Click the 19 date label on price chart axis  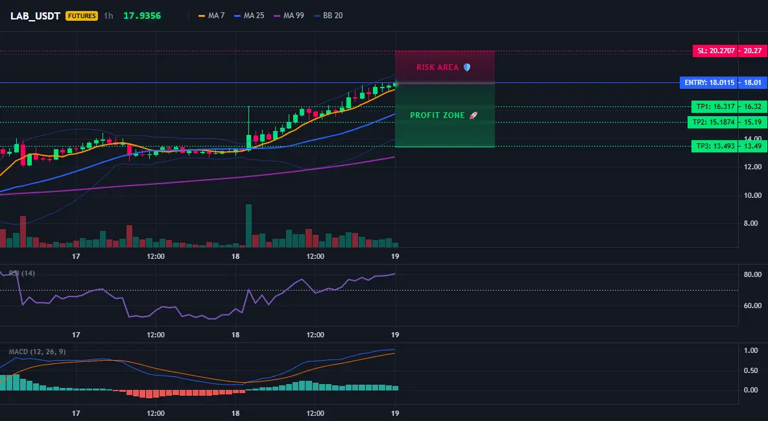point(395,256)
